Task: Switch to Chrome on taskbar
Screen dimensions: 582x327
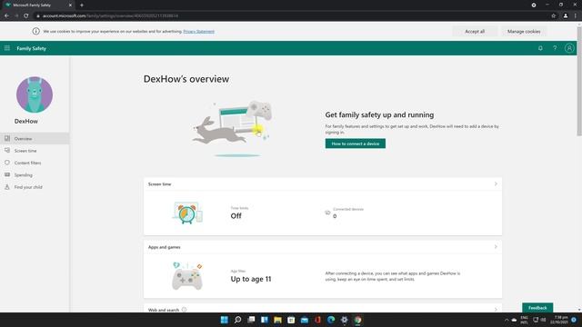Action: [x=357, y=320]
